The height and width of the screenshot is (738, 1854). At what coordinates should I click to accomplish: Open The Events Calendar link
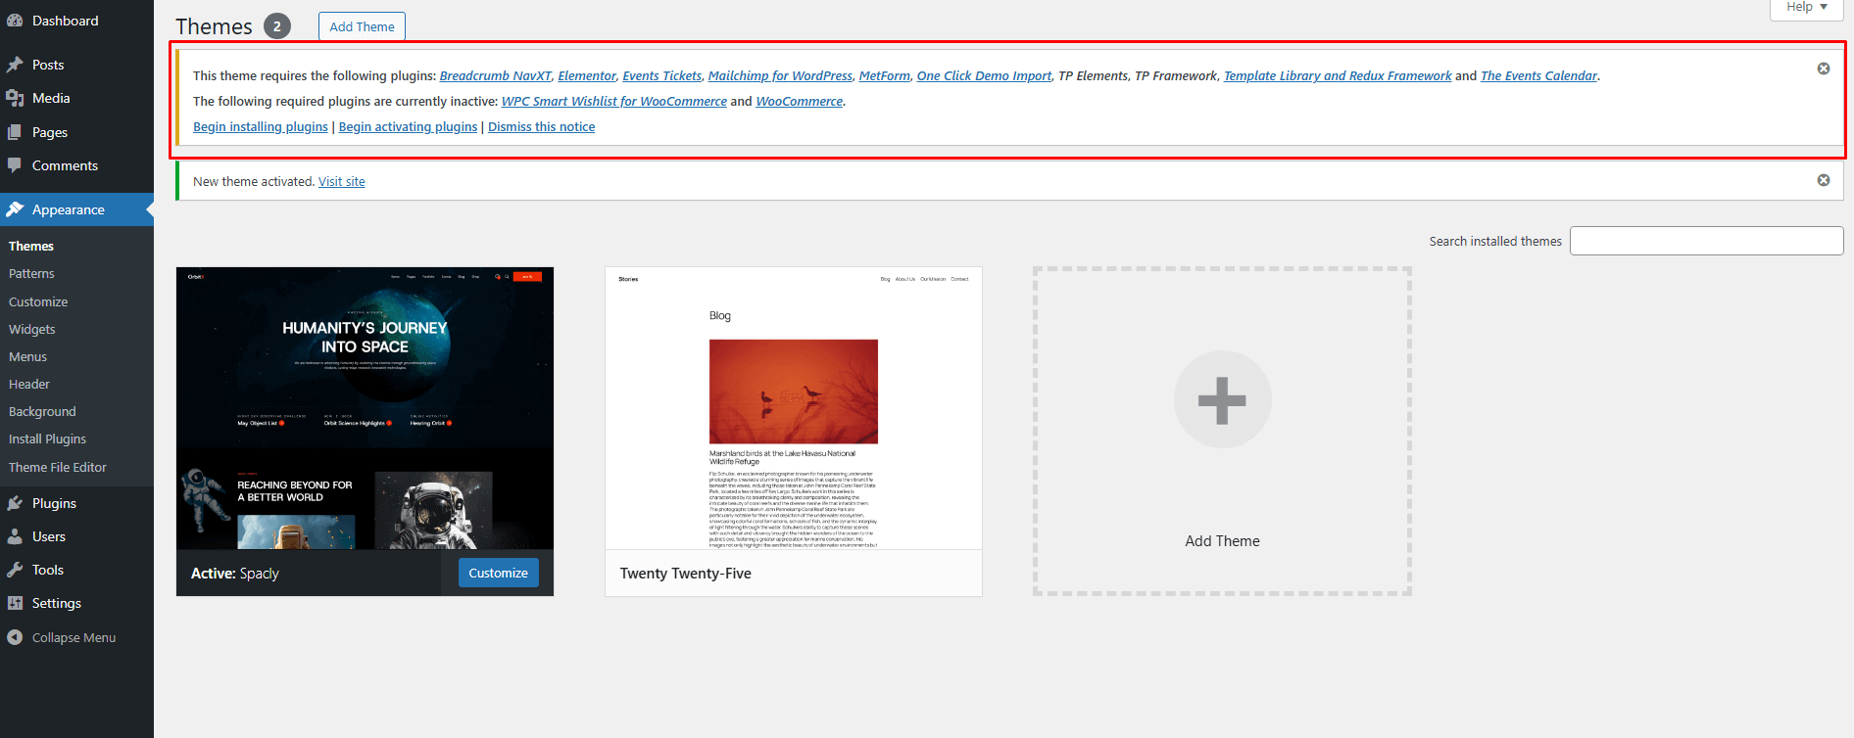(x=1538, y=75)
